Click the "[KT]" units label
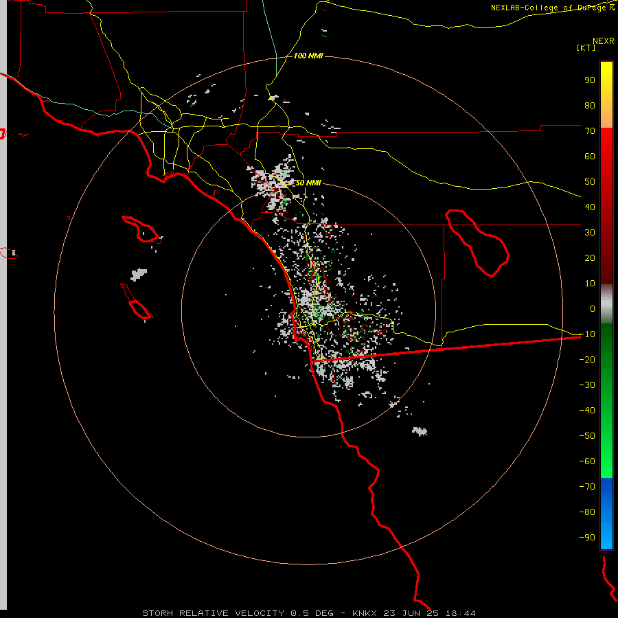 (586, 47)
